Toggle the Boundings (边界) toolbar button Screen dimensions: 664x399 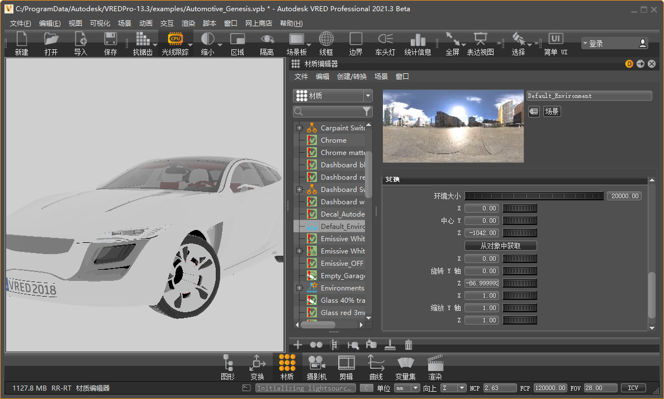[355, 39]
